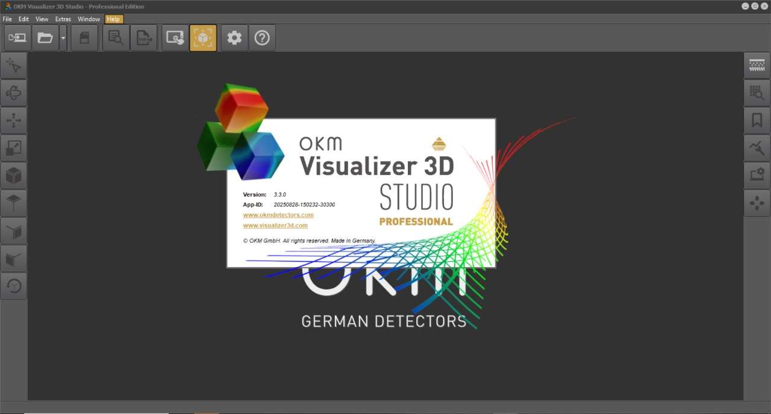Choose the four-arrow move tool
The width and height of the screenshot is (771, 414).
13,120
